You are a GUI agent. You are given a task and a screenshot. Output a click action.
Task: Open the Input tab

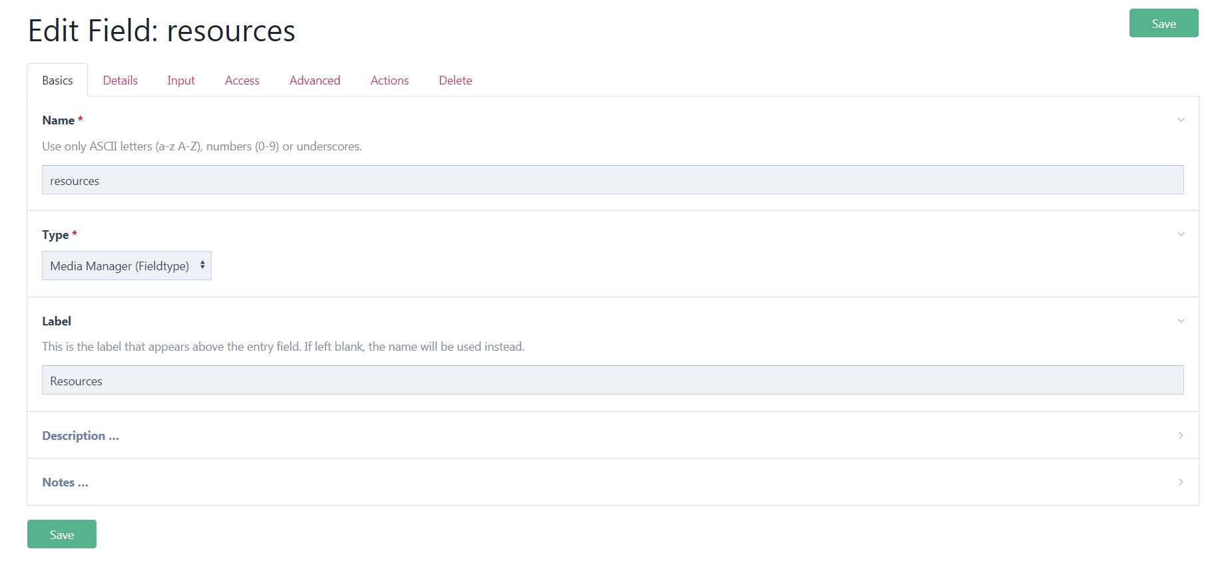181,81
